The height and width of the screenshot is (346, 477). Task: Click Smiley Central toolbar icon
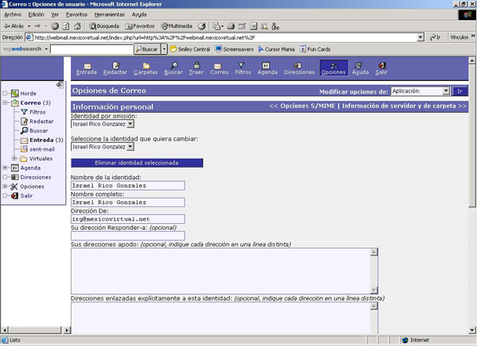(x=190, y=49)
